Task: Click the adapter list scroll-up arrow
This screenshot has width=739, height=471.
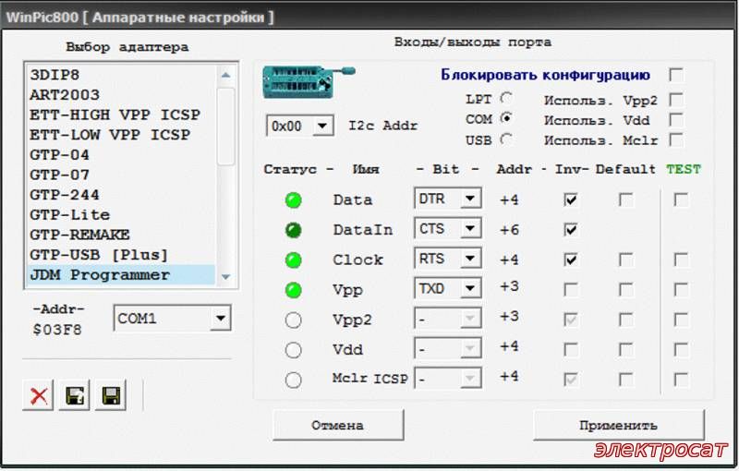Action: (225, 75)
